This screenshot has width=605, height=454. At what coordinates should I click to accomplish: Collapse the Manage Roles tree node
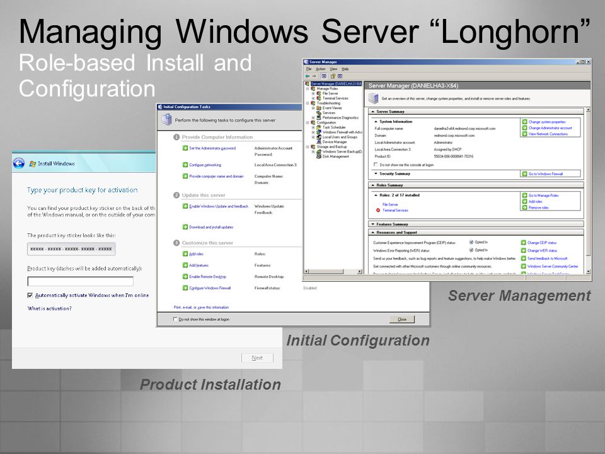click(308, 89)
